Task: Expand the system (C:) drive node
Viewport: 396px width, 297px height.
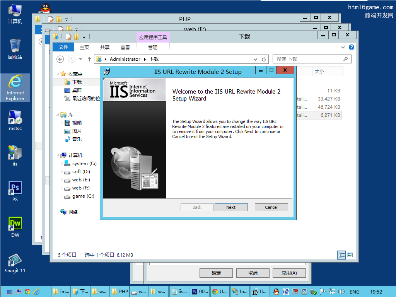Action: click(x=61, y=164)
